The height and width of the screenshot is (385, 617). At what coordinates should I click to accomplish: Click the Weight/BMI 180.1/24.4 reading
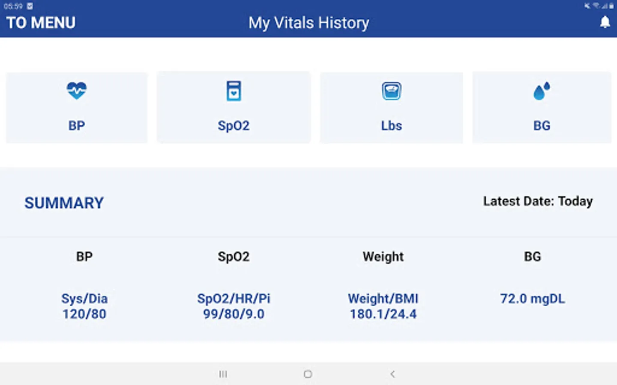pyautogui.click(x=383, y=306)
